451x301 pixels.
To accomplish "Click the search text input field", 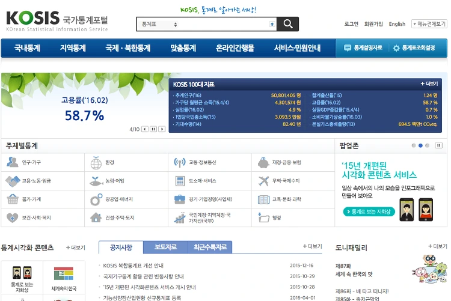I will point(224,24).
